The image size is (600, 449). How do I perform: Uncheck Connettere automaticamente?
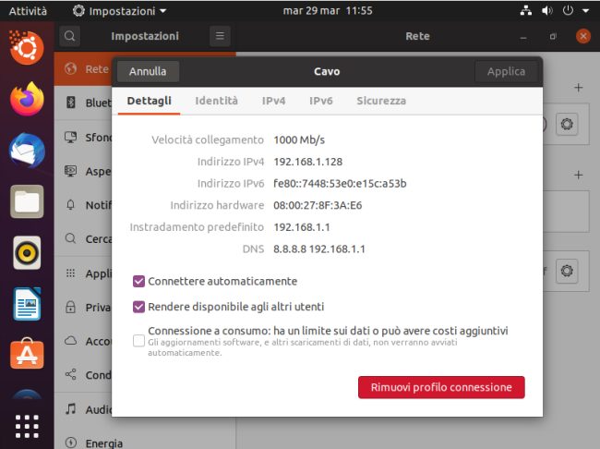pyautogui.click(x=138, y=281)
